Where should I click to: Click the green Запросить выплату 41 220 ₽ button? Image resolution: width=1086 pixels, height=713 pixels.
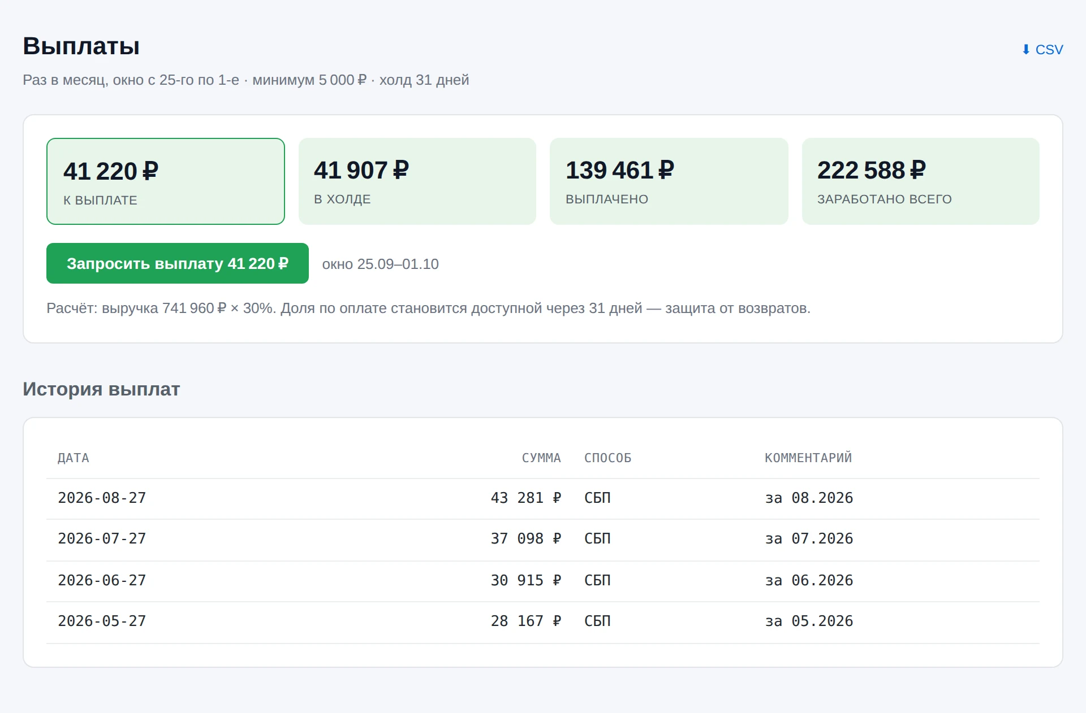coord(178,263)
